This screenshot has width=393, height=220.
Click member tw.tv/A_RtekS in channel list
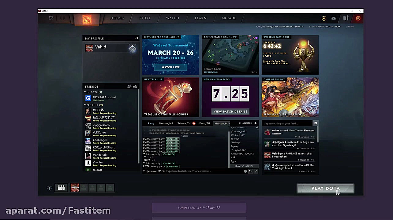click(x=239, y=131)
